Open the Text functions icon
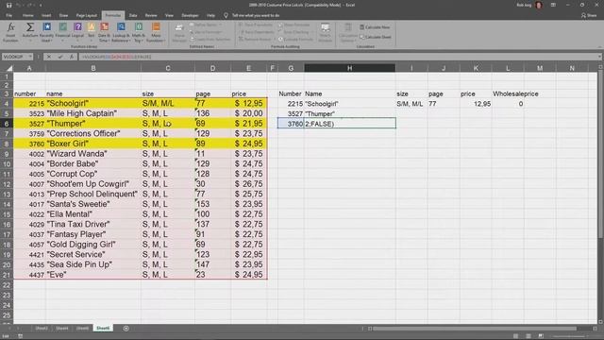This screenshot has height=340, width=604. tap(92, 27)
